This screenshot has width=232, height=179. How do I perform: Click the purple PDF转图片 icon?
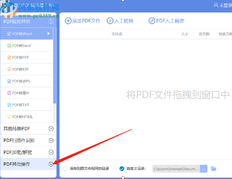click(9, 93)
